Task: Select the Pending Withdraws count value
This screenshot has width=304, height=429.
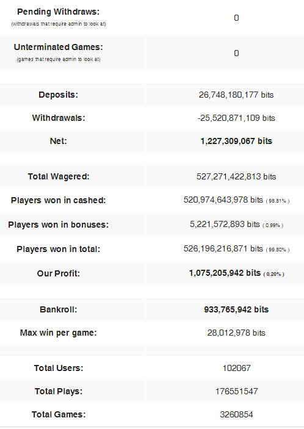Action: (x=236, y=18)
